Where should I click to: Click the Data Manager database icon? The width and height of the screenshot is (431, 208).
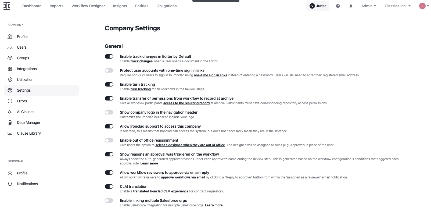[x=10, y=123]
